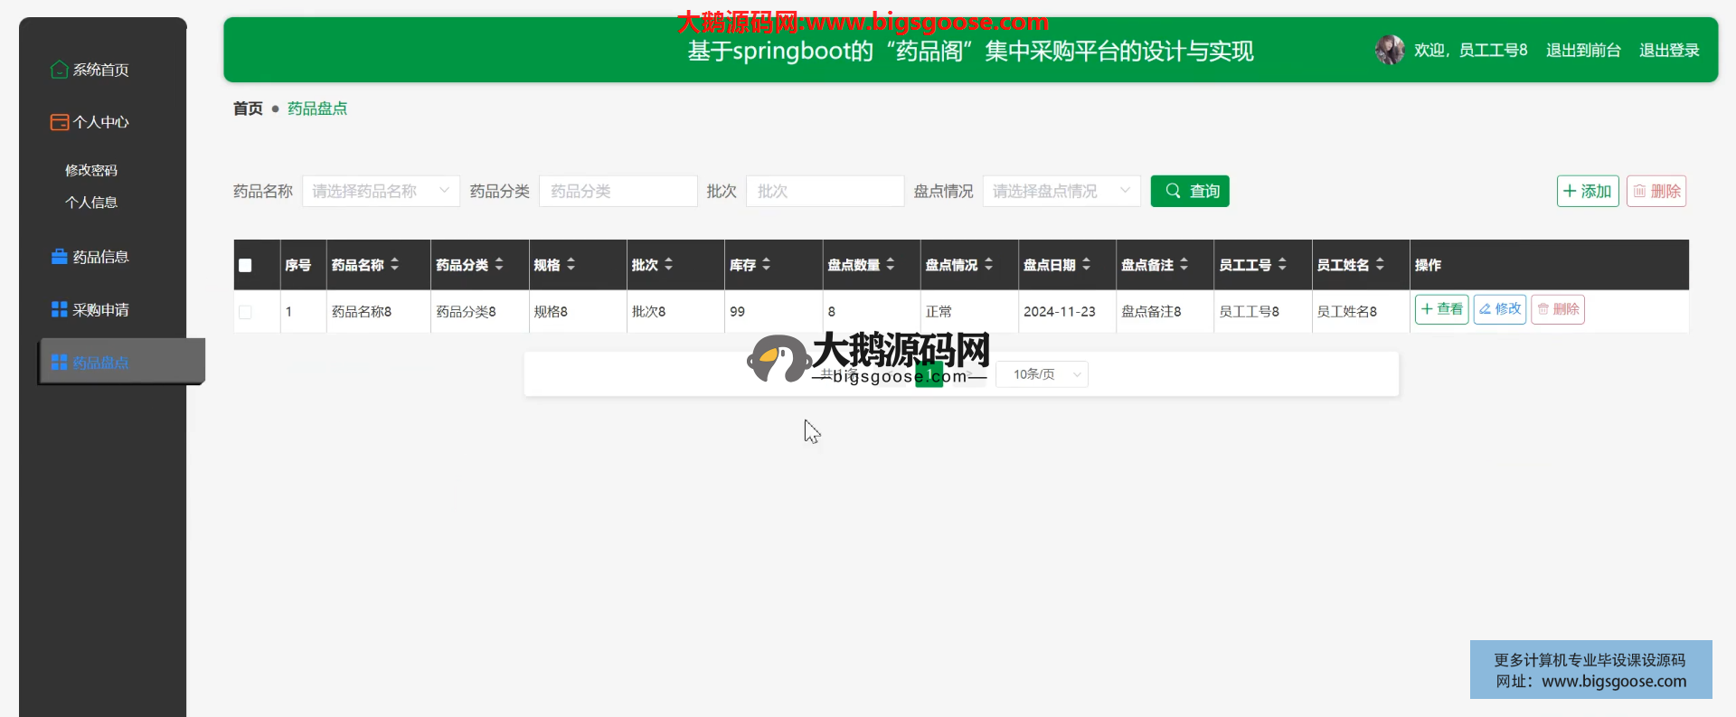The height and width of the screenshot is (717, 1736).
Task: Click the sort icon on 库存 column
Action: pos(767,265)
